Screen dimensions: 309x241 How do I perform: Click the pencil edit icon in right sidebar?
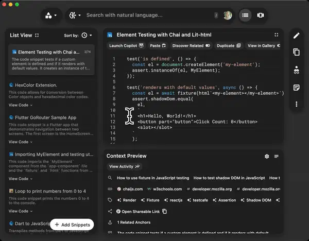pos(297,36)
